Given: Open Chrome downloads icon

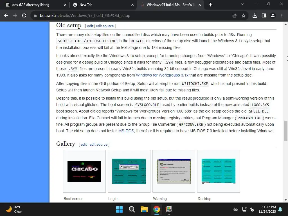Looking at the screenshot, I should point(255,16).
